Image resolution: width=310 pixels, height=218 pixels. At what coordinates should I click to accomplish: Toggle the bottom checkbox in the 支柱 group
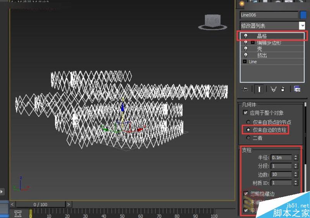pos(246,210)
